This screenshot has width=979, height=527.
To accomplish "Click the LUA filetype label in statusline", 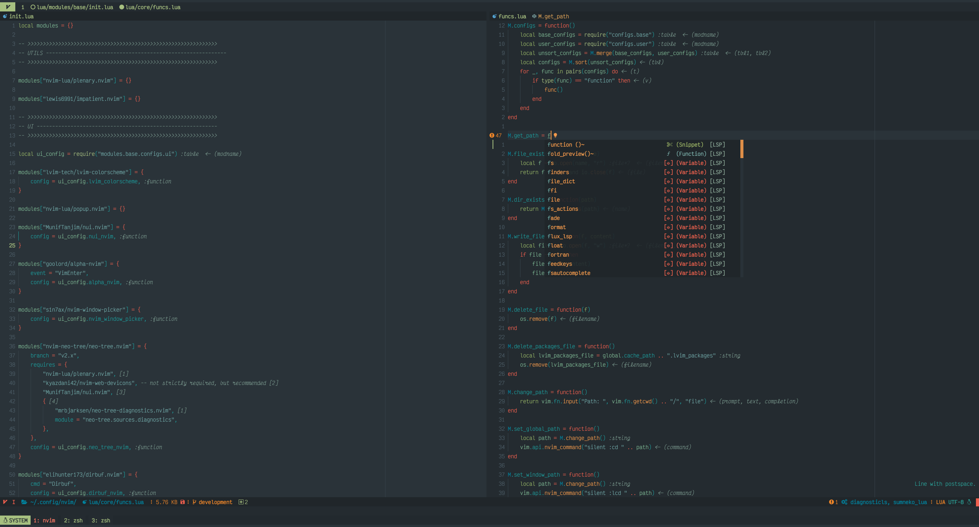I will [x=941, y=502].
